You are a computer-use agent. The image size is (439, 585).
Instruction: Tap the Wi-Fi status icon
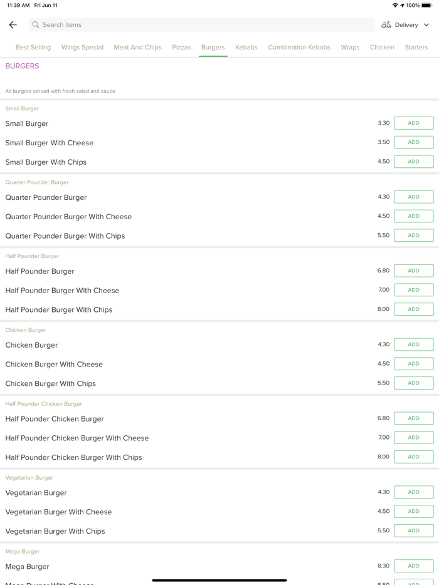click(x=395, y=5)
